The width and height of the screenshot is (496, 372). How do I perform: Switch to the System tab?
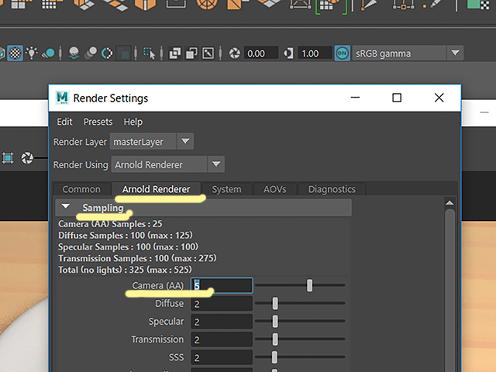(x=226, y=189)
